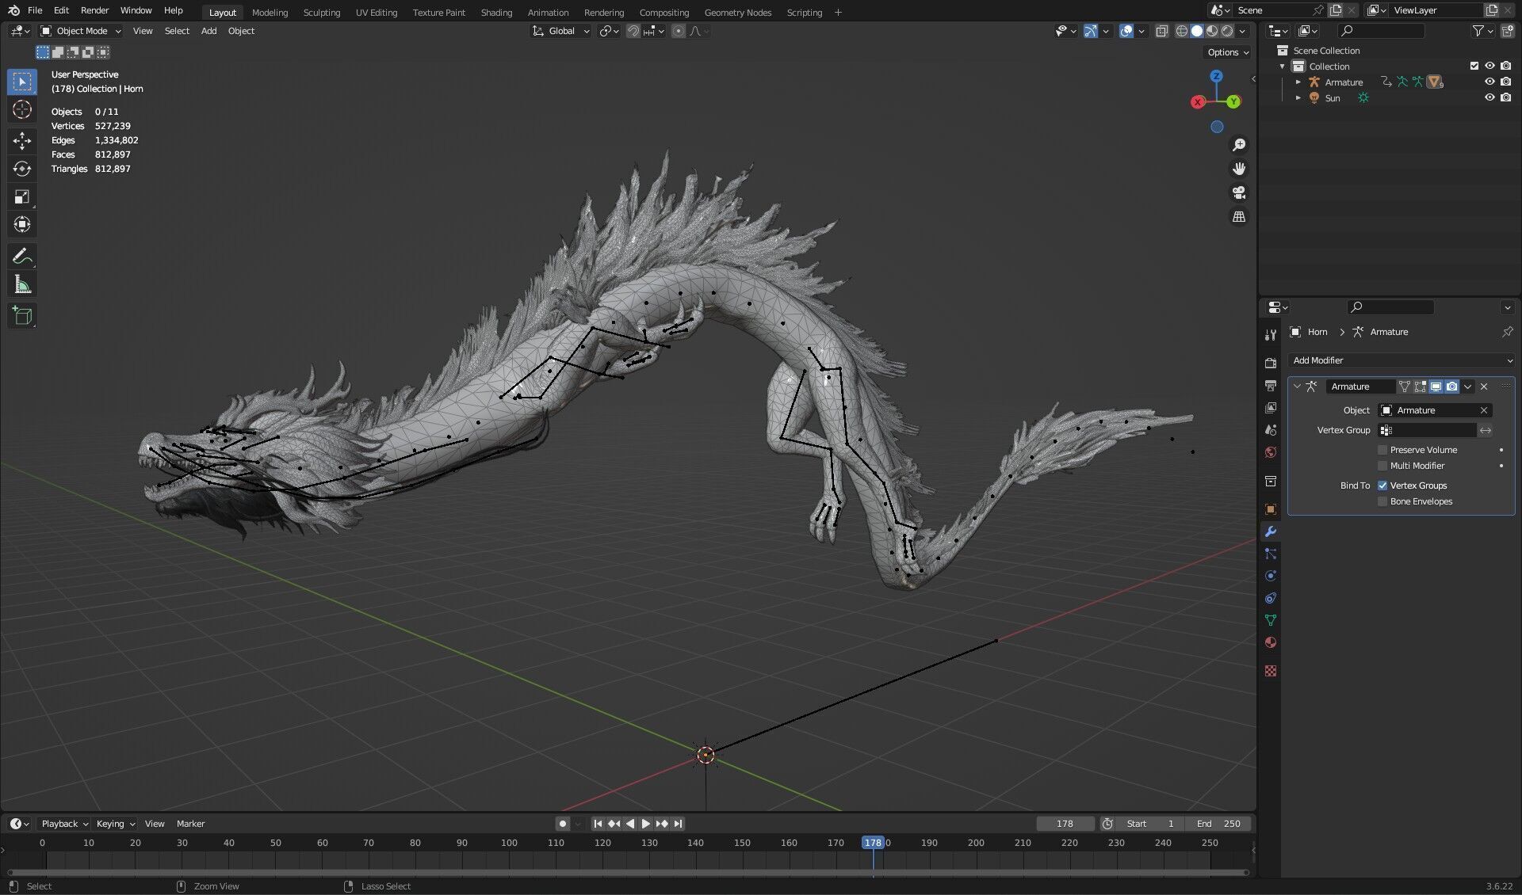This screenshot has width=1522, height=895.
Task: Expand the Sun tree item
Action: [1298, 97]
